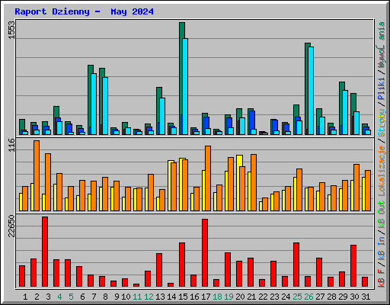This screenshot has width=390, height=305.
Task: Click the 1553 axis value label
Action: coord(11,30)
